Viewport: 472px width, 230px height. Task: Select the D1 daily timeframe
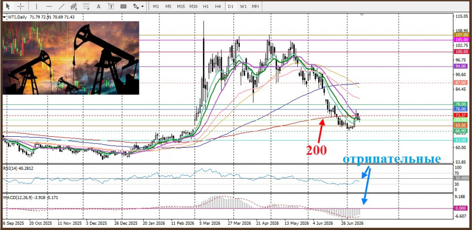(231, 6)
